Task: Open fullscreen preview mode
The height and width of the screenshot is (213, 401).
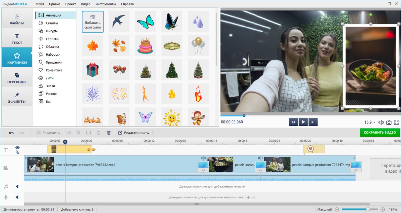Action: tap(396, 122)
